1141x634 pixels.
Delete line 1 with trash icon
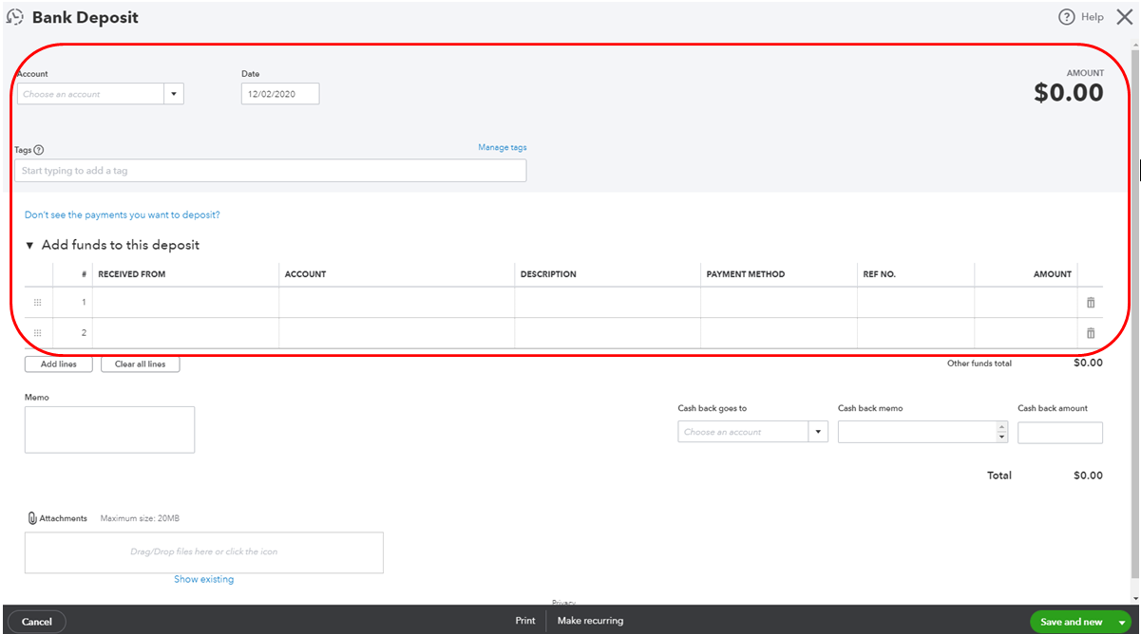tap(1091, 303)
